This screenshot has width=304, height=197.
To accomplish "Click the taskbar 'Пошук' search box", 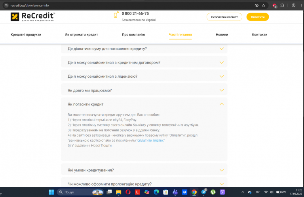I will click(x=80, y=192).
